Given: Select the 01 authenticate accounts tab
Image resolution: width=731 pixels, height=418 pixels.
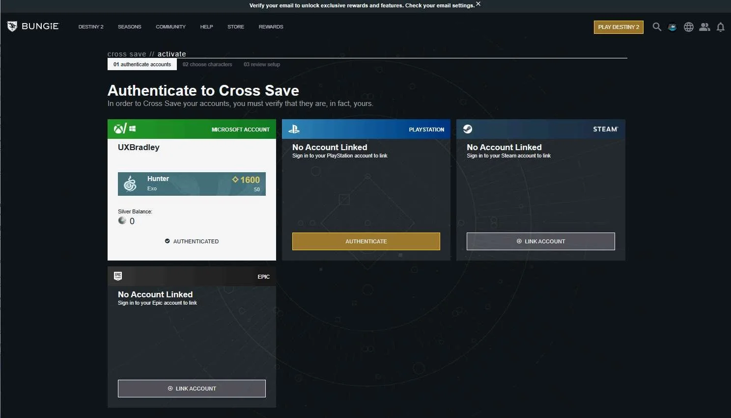Looking at the screenshot, I should tap(142, 64).
